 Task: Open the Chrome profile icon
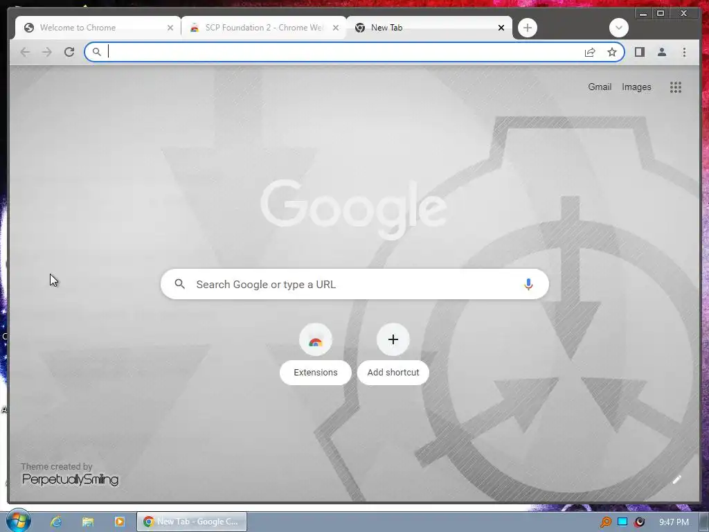point(662,52)
